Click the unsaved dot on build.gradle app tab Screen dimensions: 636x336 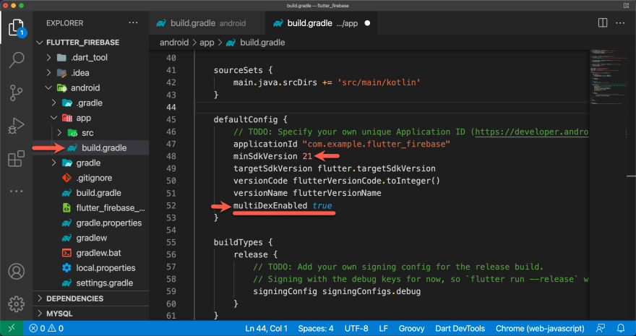click(367, 23)
